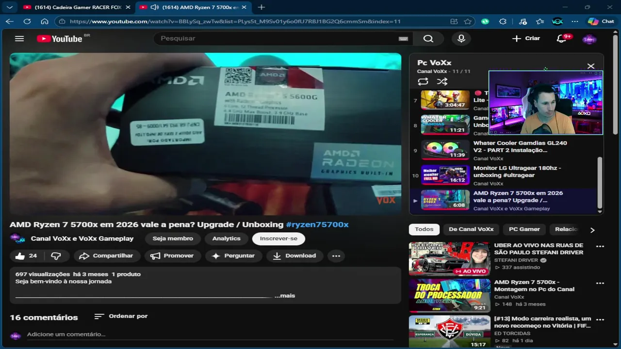Screen dimensions: 621x349
Task: Expand description with ...mais
Action: [285, 296]
